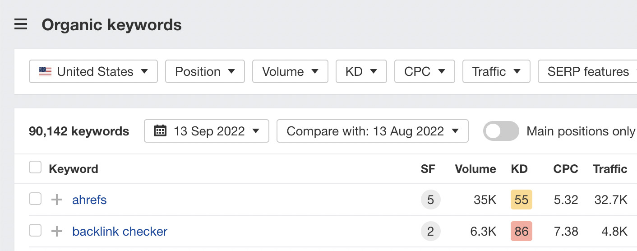This screenshot has width=637, height=251.
Task: Select all keywords with header checkbox
Action: coord(35,167)
